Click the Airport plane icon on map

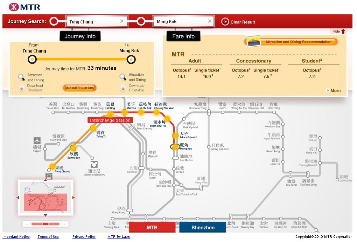click(37, 140)
